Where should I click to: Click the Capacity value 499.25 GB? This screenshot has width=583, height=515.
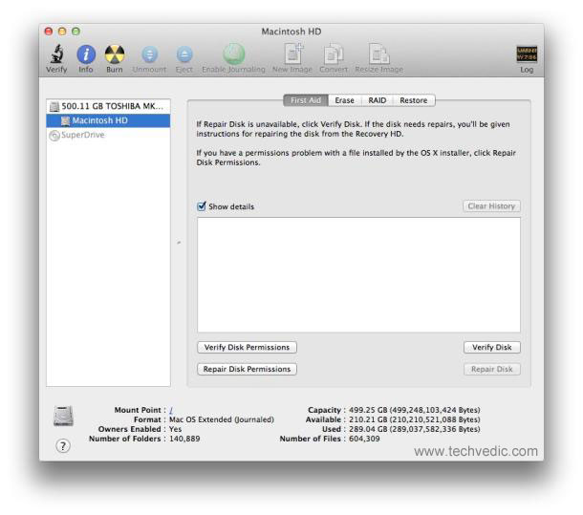click(x=415, y=410)
